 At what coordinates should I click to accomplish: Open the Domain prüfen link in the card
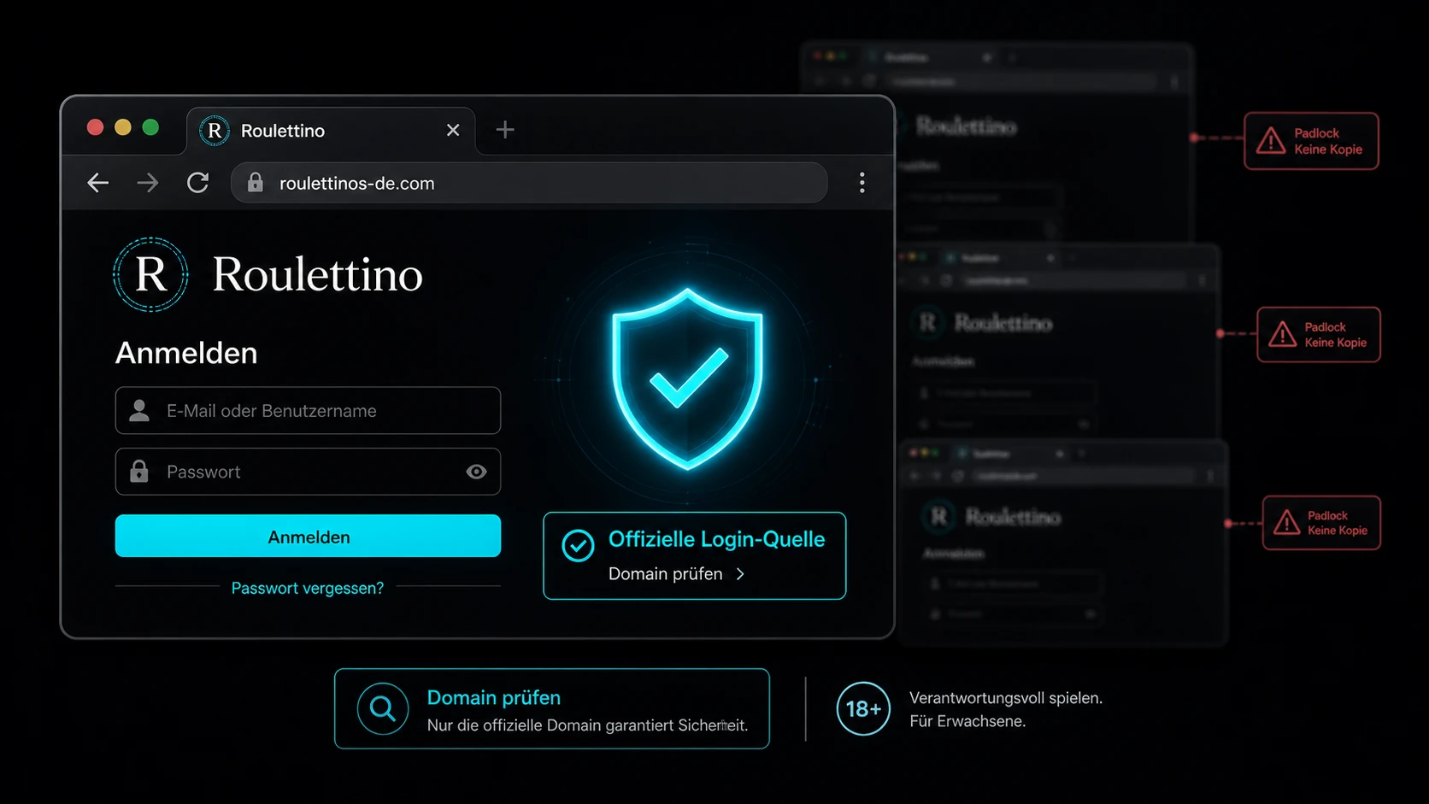665,574
